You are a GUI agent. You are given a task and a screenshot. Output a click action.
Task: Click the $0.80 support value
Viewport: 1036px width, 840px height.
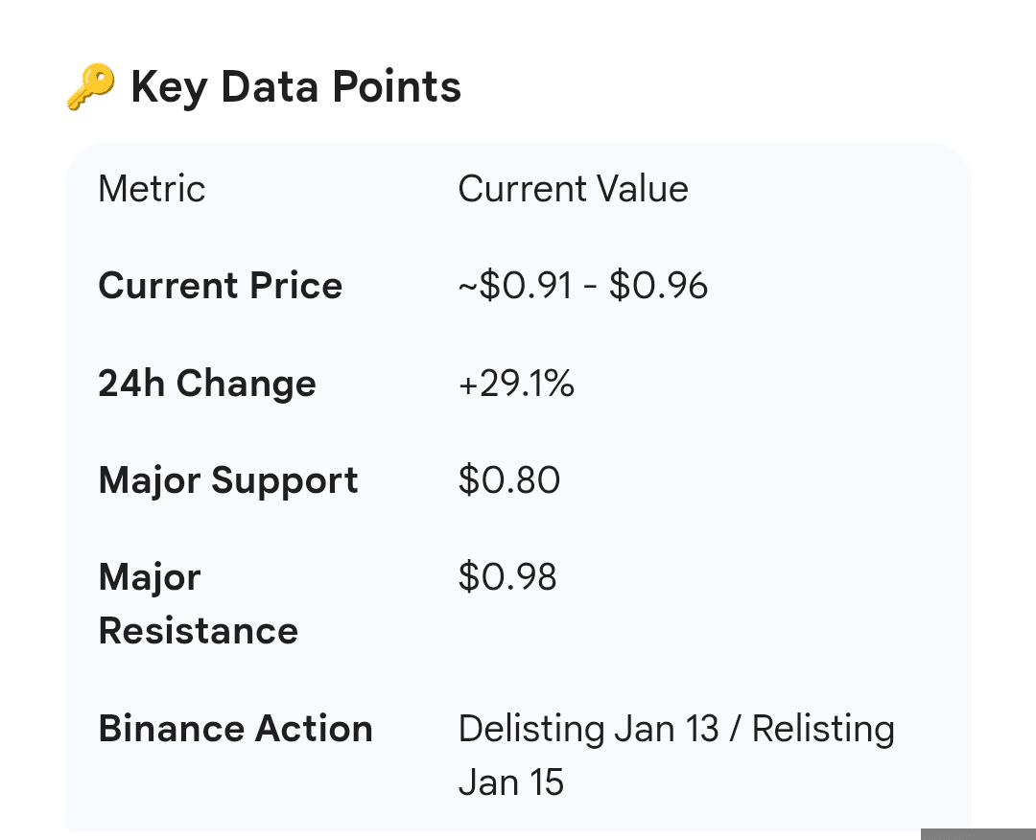508,480
